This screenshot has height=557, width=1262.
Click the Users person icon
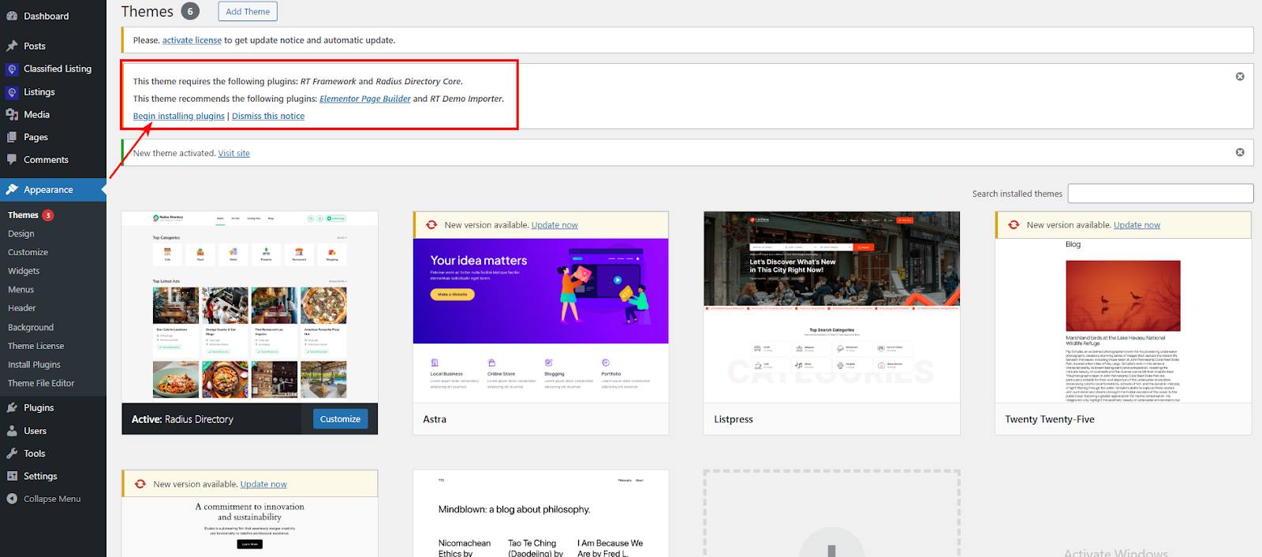(x=12, y=431)
